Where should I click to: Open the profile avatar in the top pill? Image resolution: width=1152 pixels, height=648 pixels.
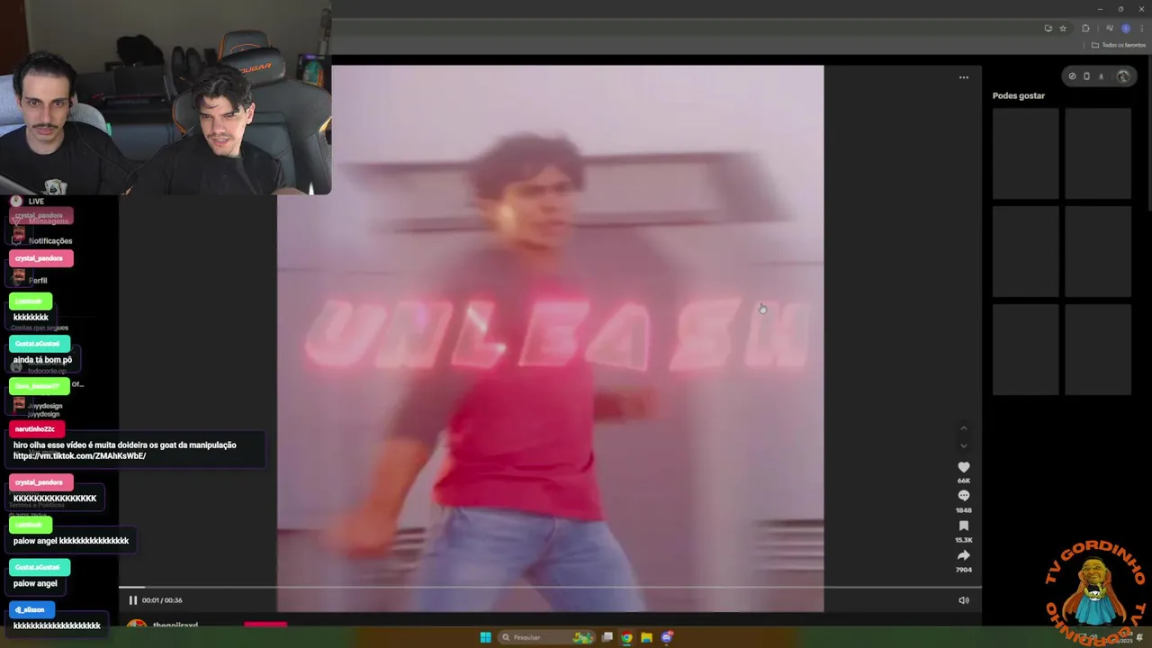coord(1122,76)
